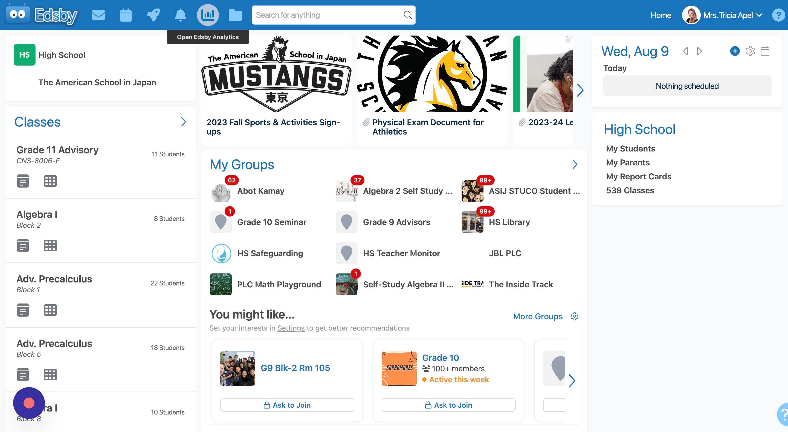This screenshot has width=788, height=432.
Task: Open 2023 Fall Sports & Activities Sign-ups
Action: (x=273, y=127)
